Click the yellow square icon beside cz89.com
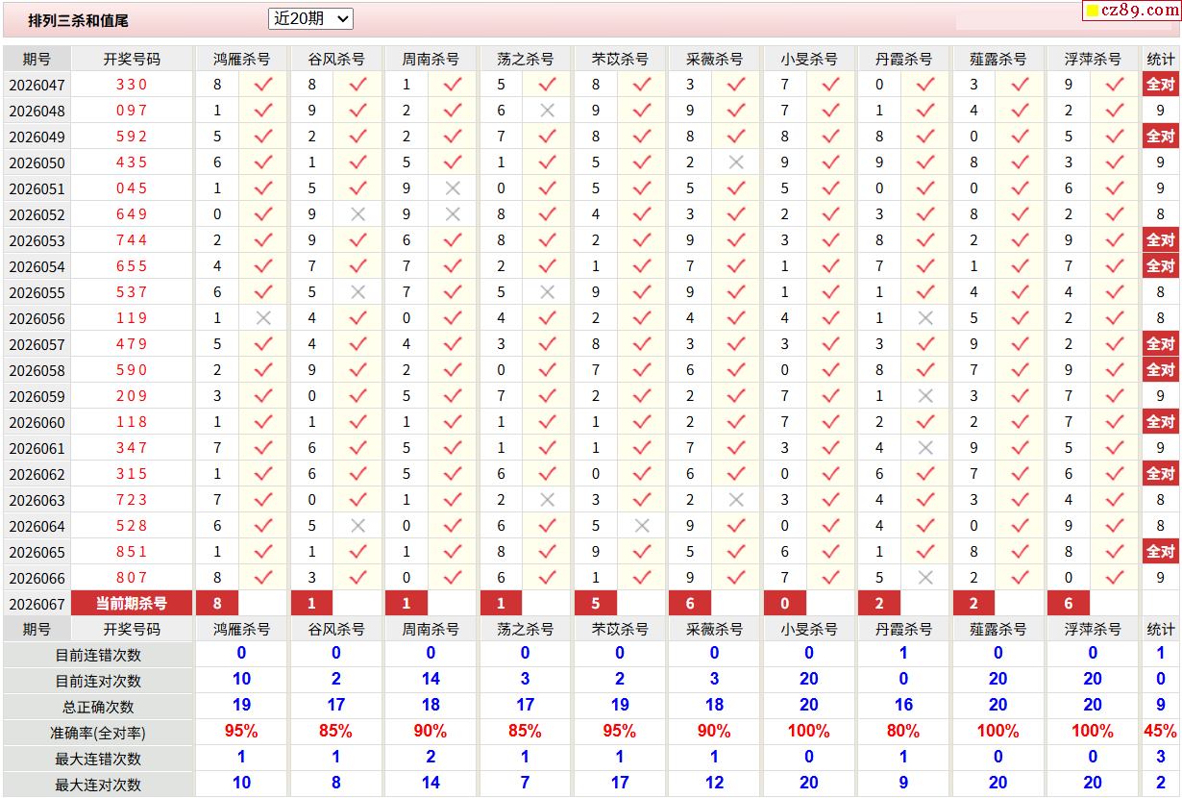The height and width of the screenshot is (798, 1182). coord(1093,12)
